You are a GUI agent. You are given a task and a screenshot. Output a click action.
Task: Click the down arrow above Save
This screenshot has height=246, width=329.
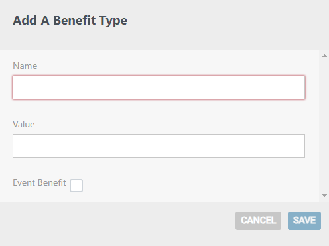324,196
